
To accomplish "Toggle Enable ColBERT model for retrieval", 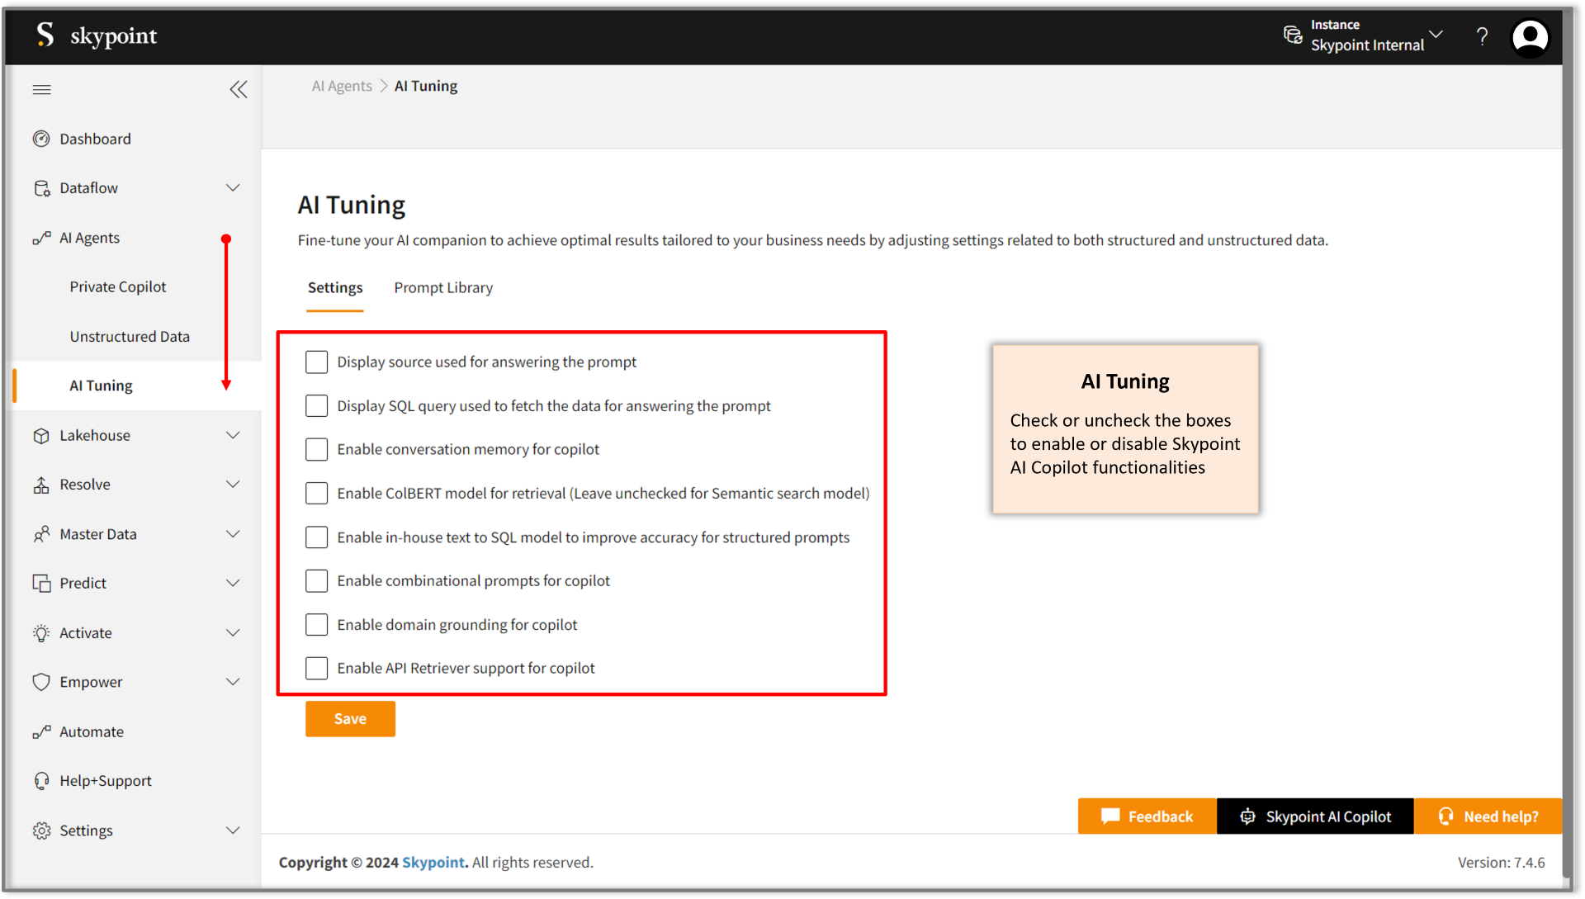I will pyautogui.click(x=316, y=494).
